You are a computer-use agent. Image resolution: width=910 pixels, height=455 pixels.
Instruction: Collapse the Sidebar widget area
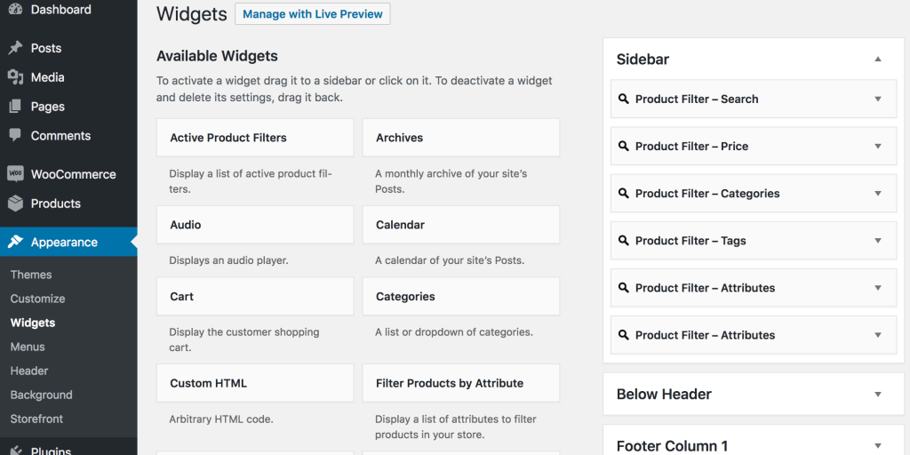(x=878, y=60)
